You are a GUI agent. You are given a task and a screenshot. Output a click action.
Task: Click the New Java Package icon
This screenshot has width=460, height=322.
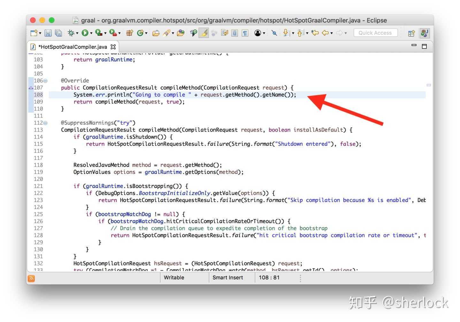[129, 33]
